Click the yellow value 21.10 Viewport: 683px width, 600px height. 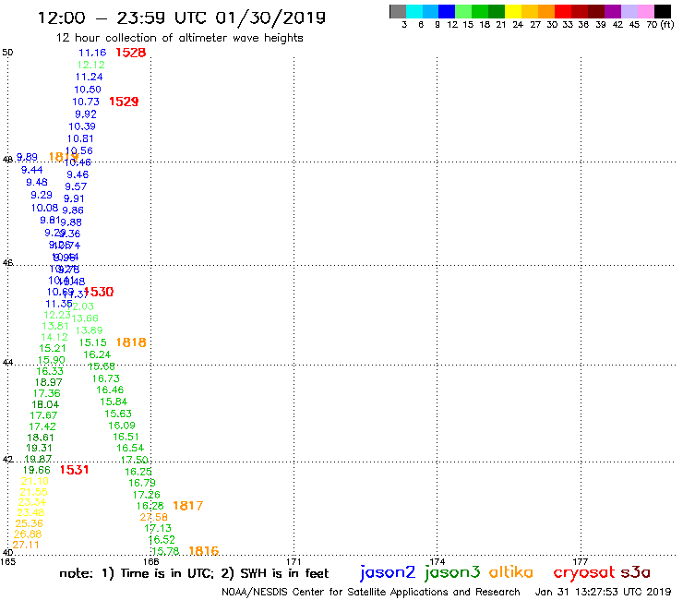coord(35,481)
